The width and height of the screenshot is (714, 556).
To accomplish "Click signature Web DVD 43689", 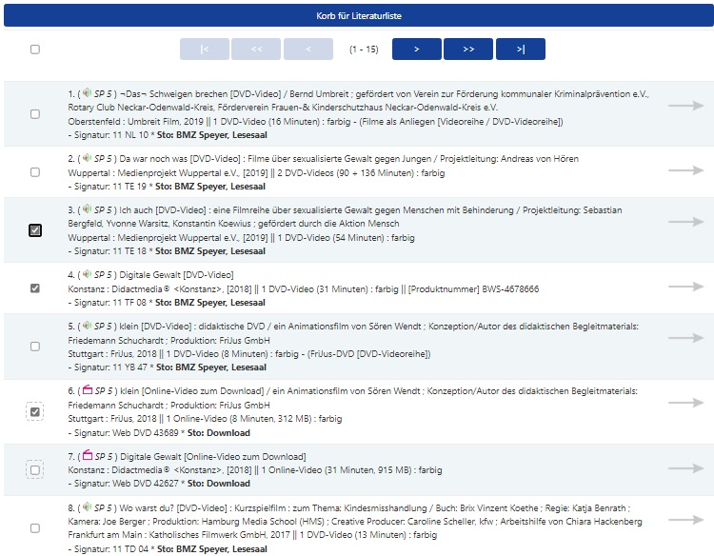I will point(146,432).
